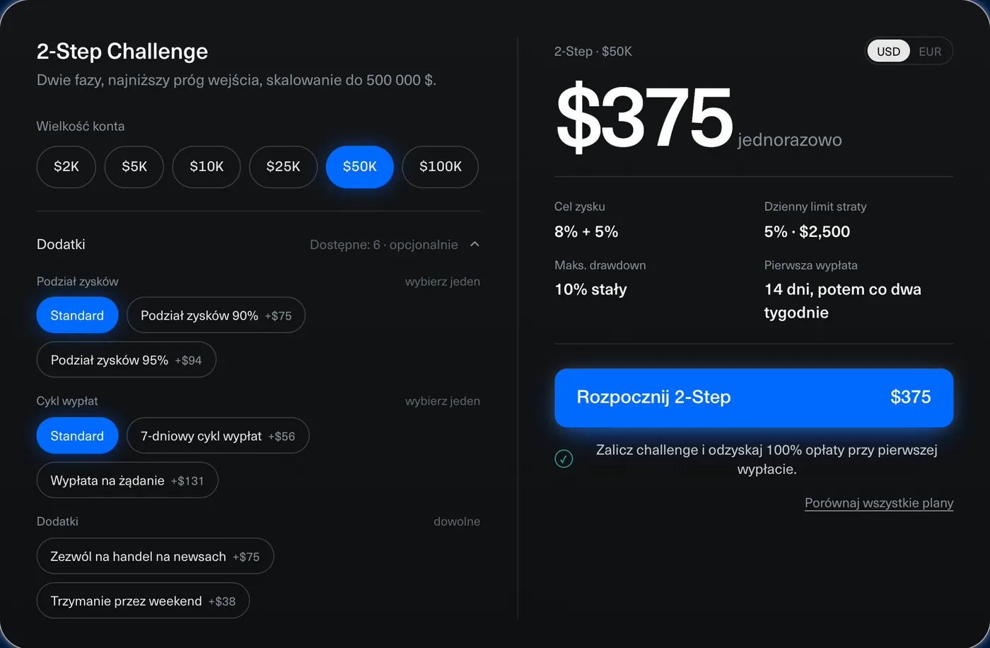Switch currency to USD
The image size is (990, 648).
(x=889, y=52)
